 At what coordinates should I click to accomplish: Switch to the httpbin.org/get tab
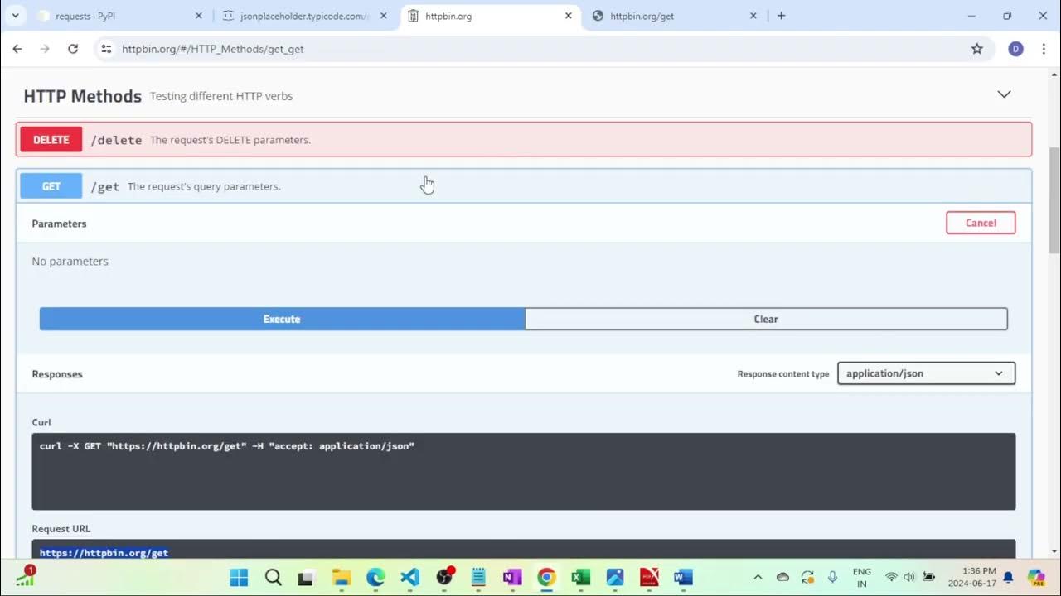pos(675,16)
